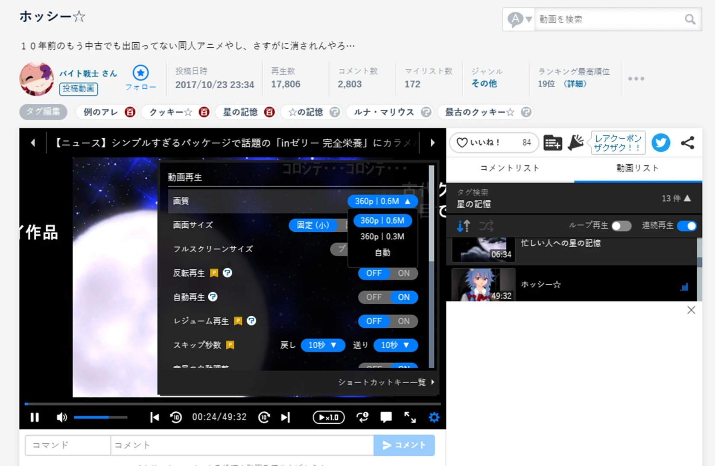
Task: Click the コマンド input field
Action: point(68,445)
